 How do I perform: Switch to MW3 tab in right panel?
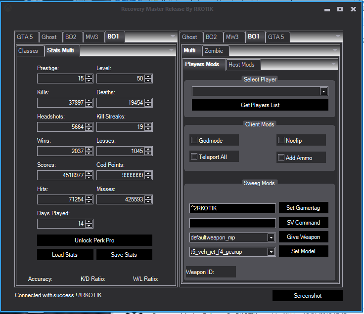point(234,37)
